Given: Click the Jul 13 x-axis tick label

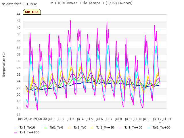Looking at the screenshot, I should [167, 119].
